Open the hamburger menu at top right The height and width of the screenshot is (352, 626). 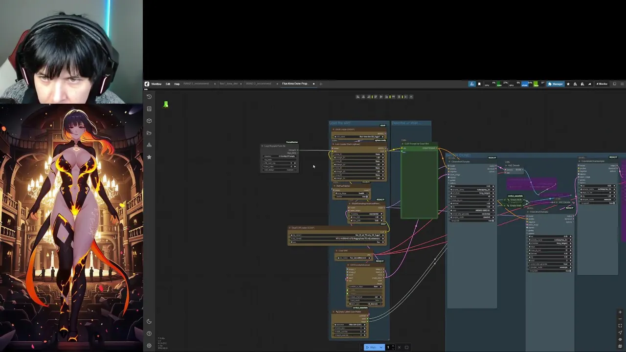pos(622,84)
